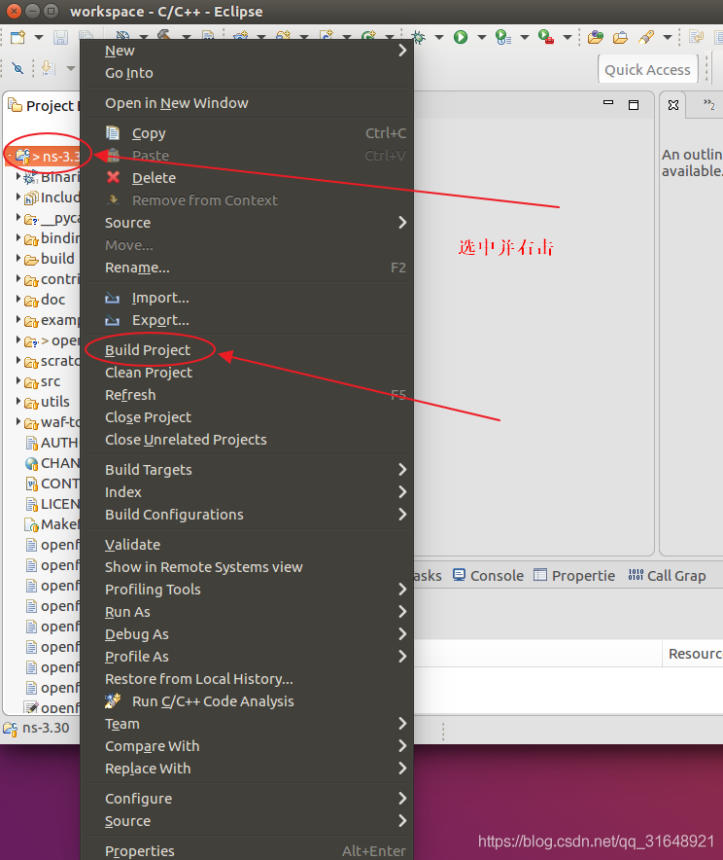Click the Open Type folder icon
The image size is (723, 860).
596,37
